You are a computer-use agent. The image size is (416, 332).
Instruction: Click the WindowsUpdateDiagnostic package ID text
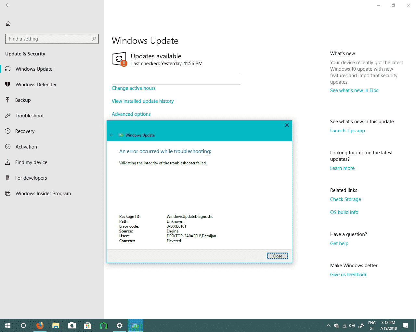[x=190, y=217]
